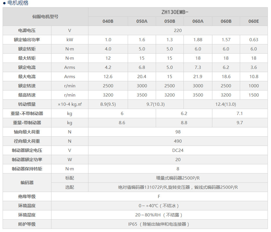Select the 040B model column header

click(x=108, y=22)
